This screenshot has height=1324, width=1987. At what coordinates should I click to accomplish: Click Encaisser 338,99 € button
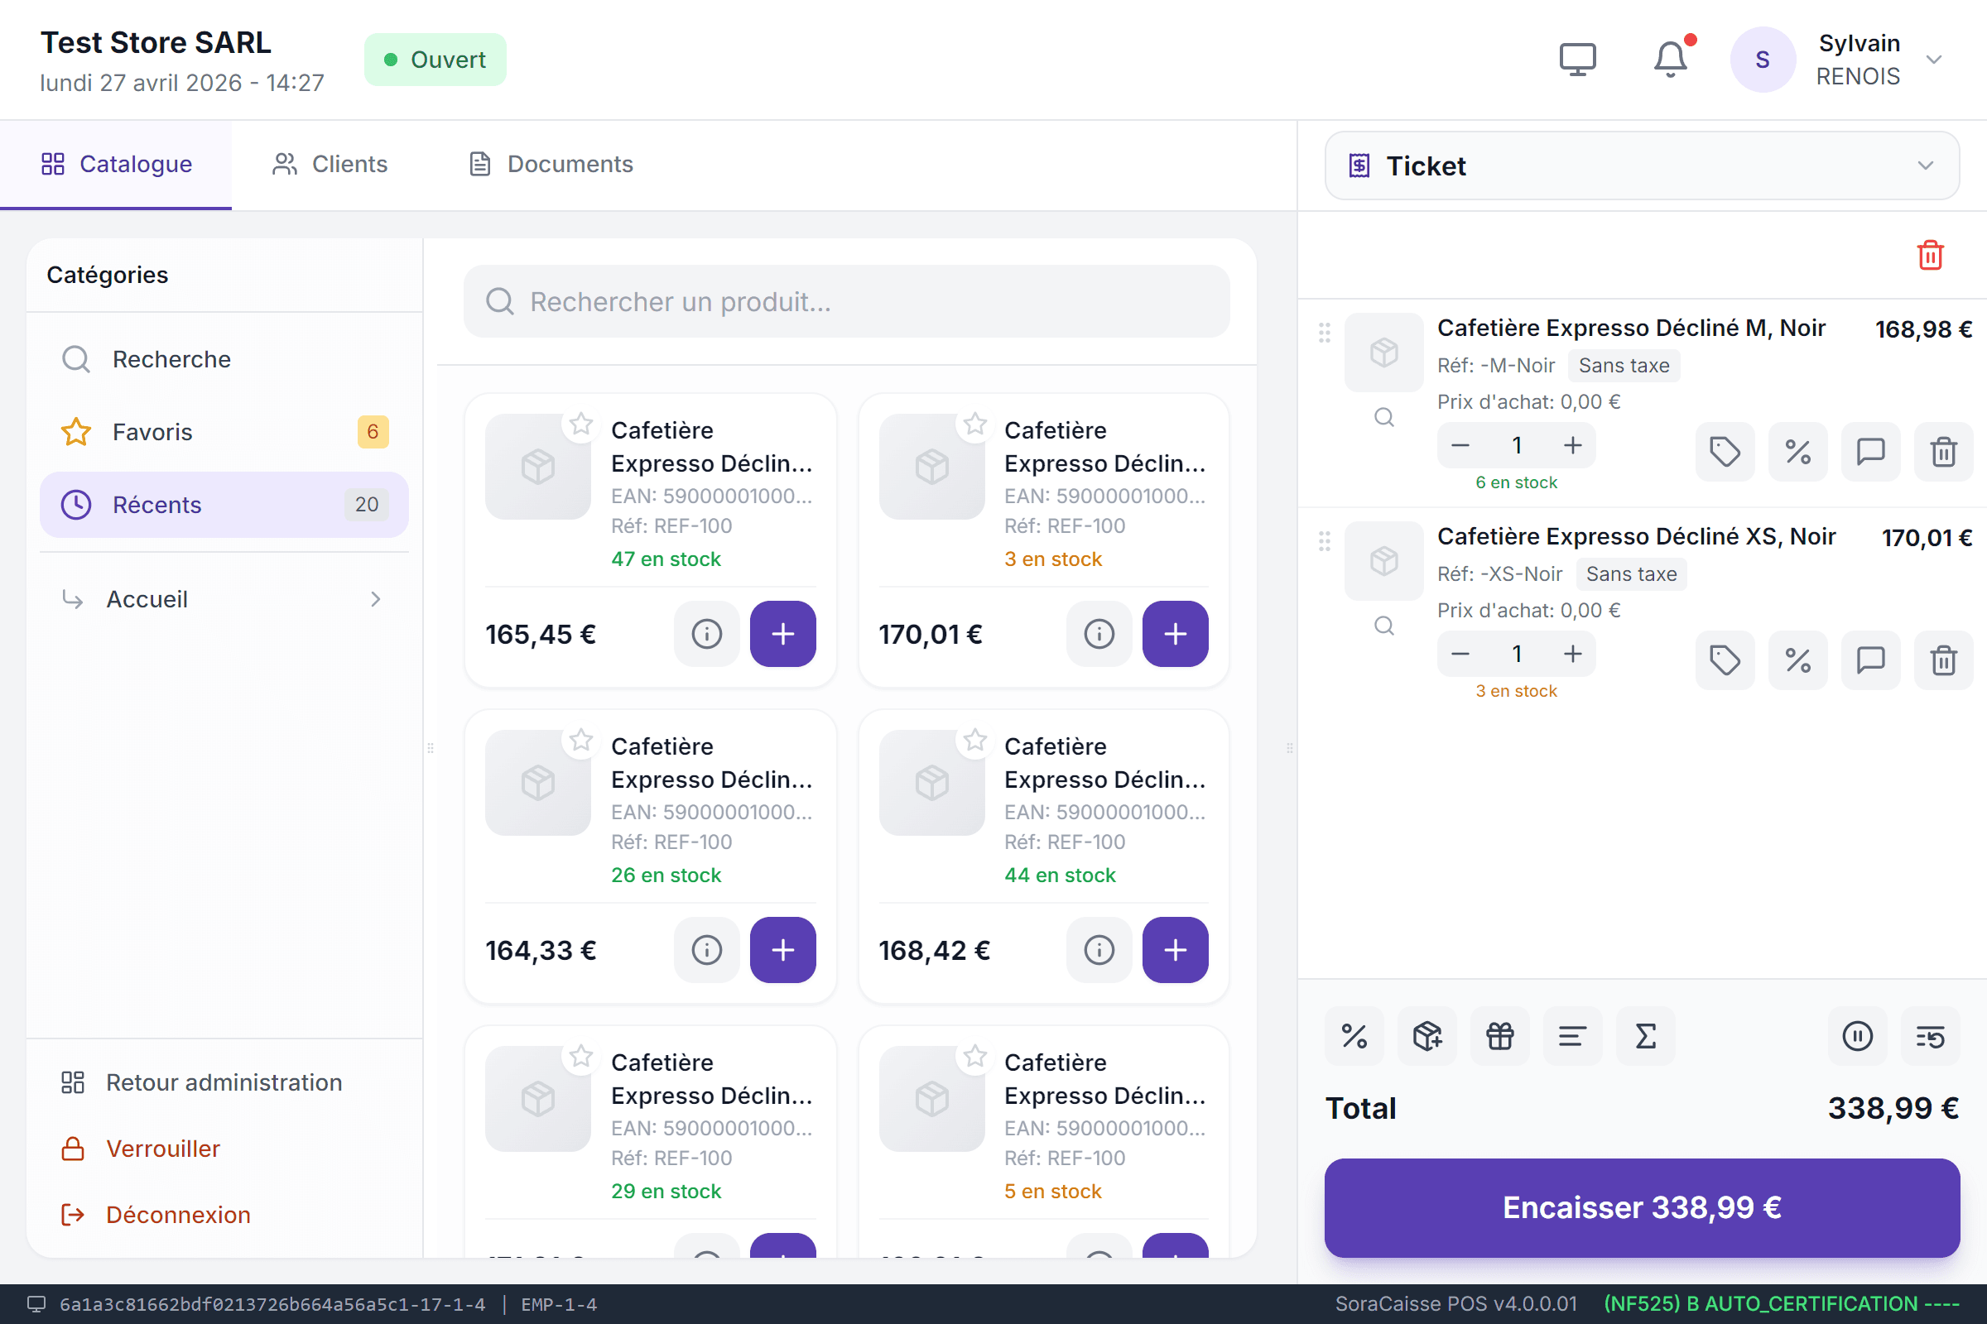[x=1642, y=1207]
